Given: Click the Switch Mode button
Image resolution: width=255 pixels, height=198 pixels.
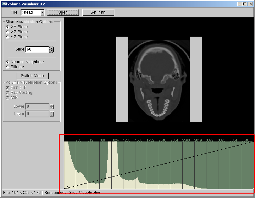Looking at the screenshot, I should click(32, 76).
